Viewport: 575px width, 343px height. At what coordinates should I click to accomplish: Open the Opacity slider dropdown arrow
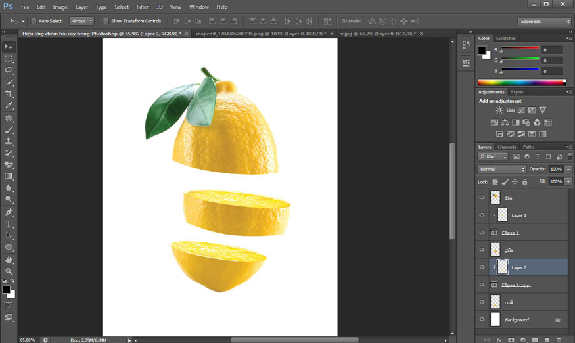[x=568, y=169]
